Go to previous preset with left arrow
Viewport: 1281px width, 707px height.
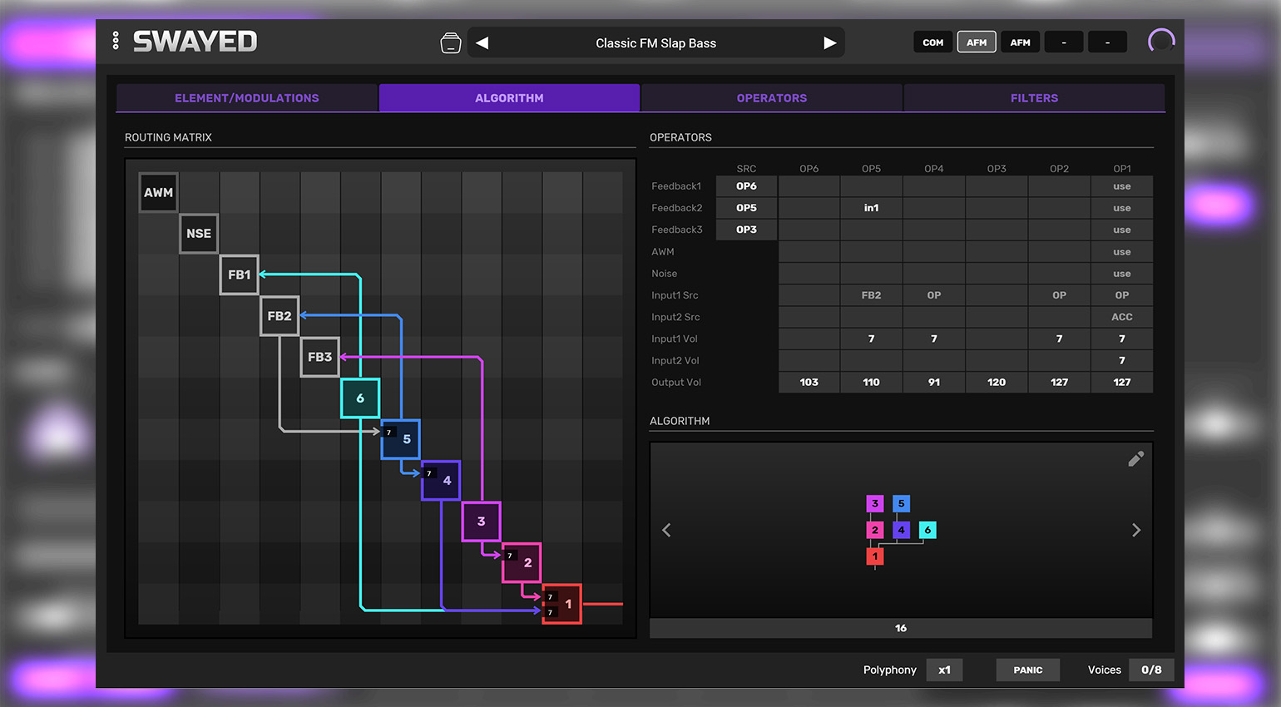tap(482, 43)
